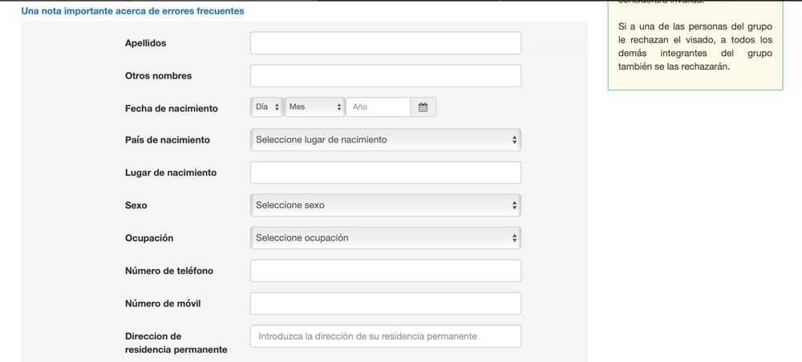Open the Mes birth month dropdown
802x362 pixels.
pos(314,107)
